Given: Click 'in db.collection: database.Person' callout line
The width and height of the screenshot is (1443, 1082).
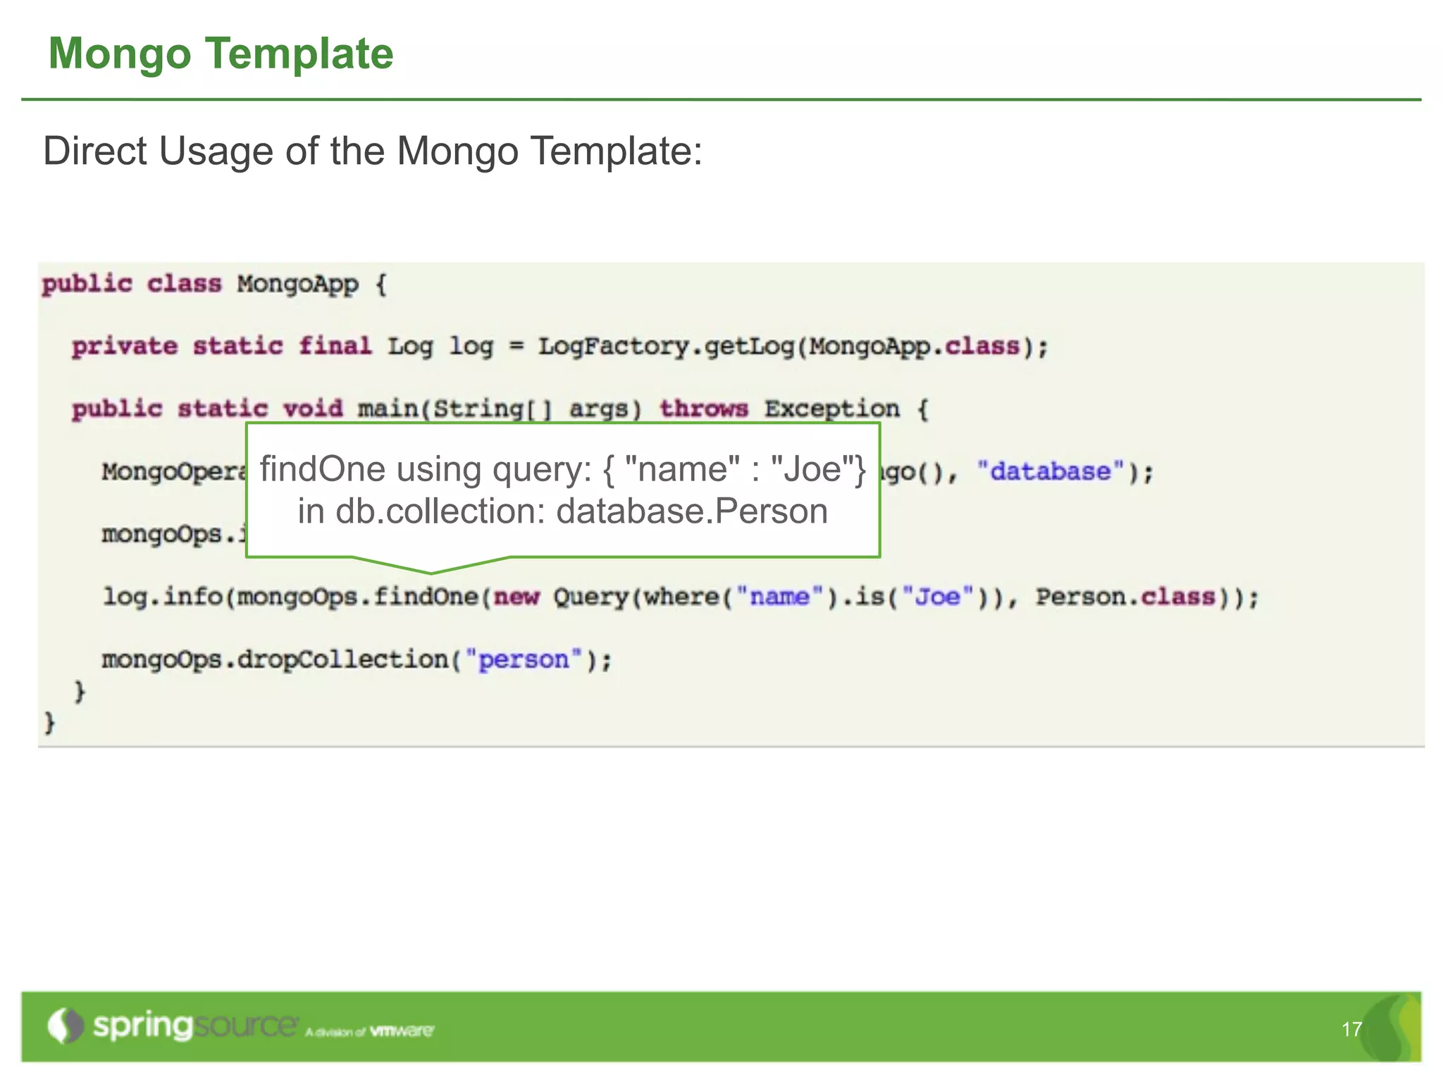Looking at the screenshot, I should tap(562, 511).
